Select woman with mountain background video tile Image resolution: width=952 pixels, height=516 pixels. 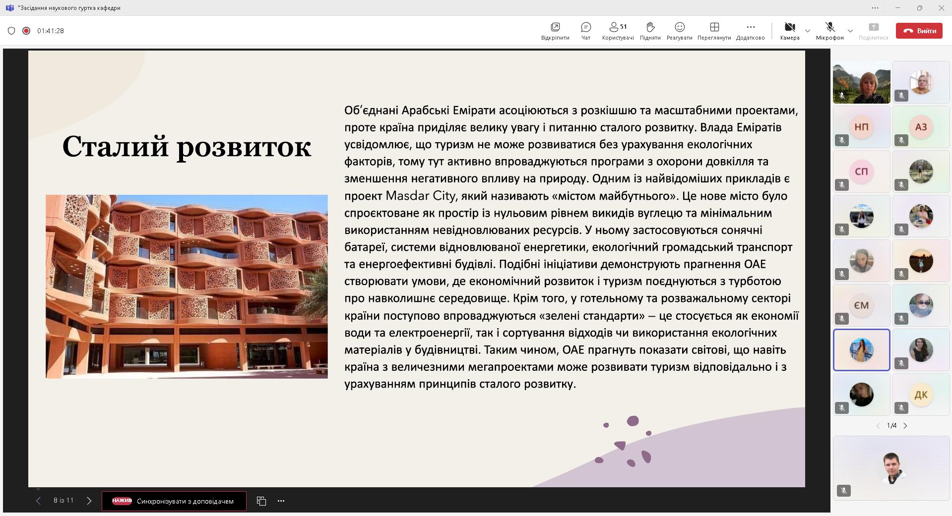tap(861, 82)
